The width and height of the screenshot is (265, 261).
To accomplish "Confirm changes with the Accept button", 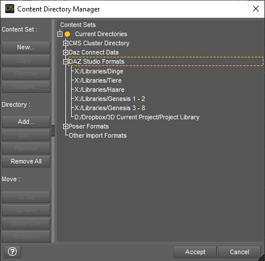I will pos(195,252).
